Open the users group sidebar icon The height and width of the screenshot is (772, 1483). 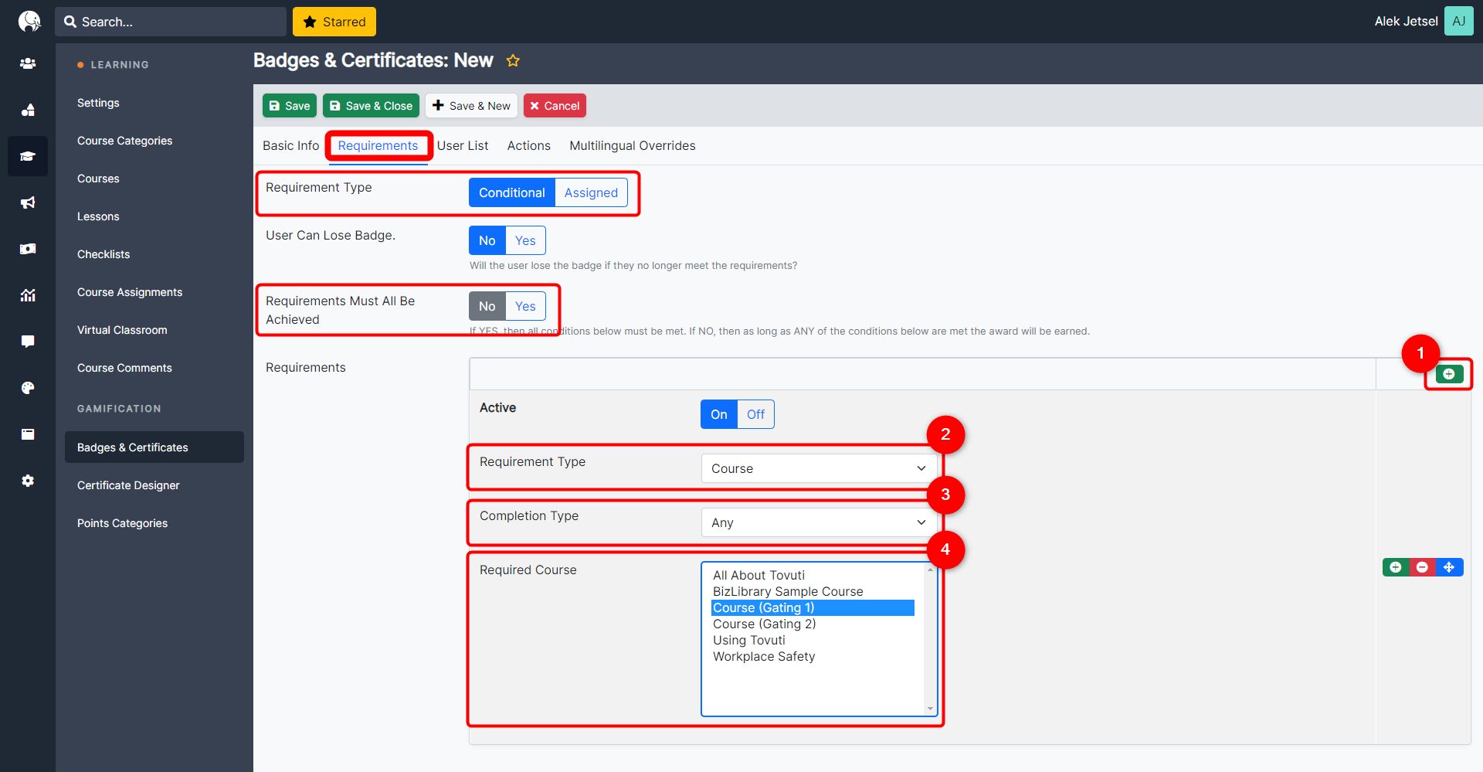point(28,63)
